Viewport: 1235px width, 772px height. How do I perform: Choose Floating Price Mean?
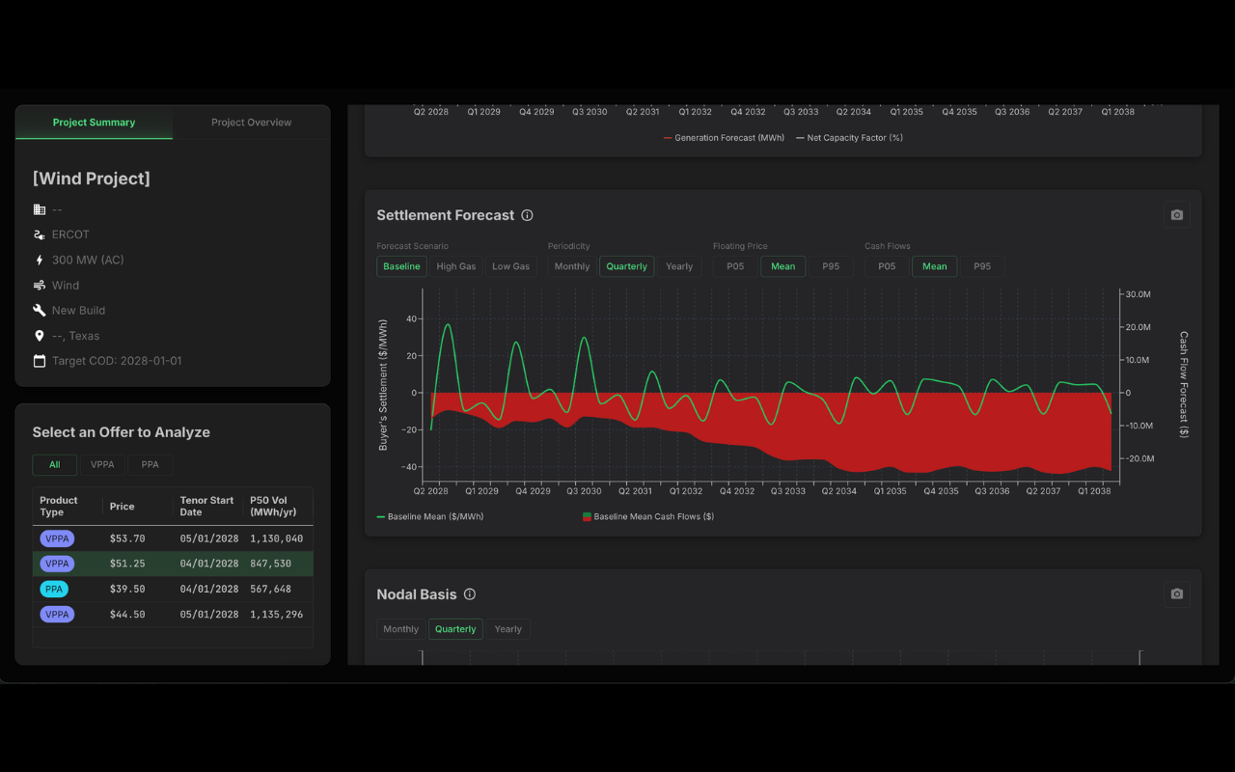[783, 266]
